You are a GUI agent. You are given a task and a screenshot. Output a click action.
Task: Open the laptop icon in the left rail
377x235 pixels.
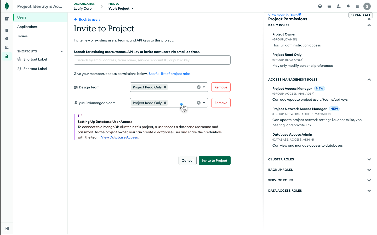(x=7, y=47)
